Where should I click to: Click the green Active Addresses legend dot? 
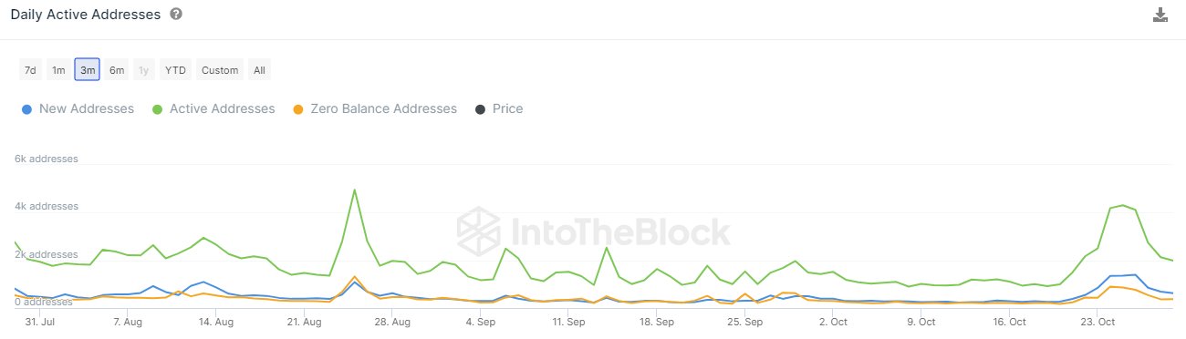[x=158, y=109]
